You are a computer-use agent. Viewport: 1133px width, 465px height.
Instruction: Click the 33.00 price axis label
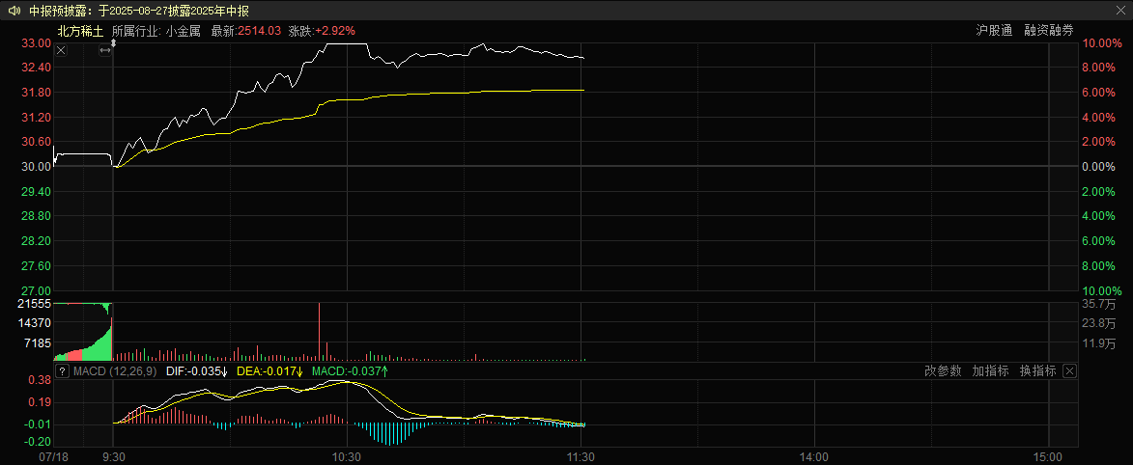(x=37, y=44)
